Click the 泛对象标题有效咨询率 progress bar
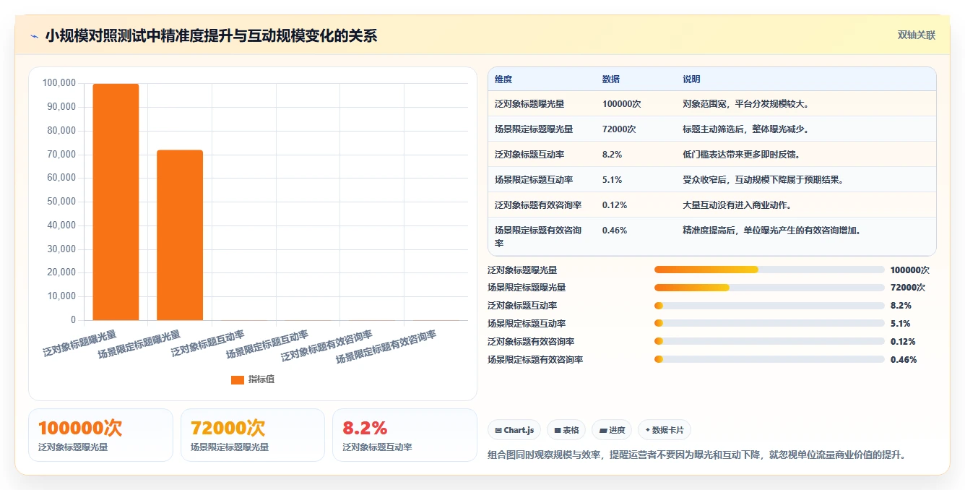The height and width of the screenshot is (490, 965). (769, 341)
